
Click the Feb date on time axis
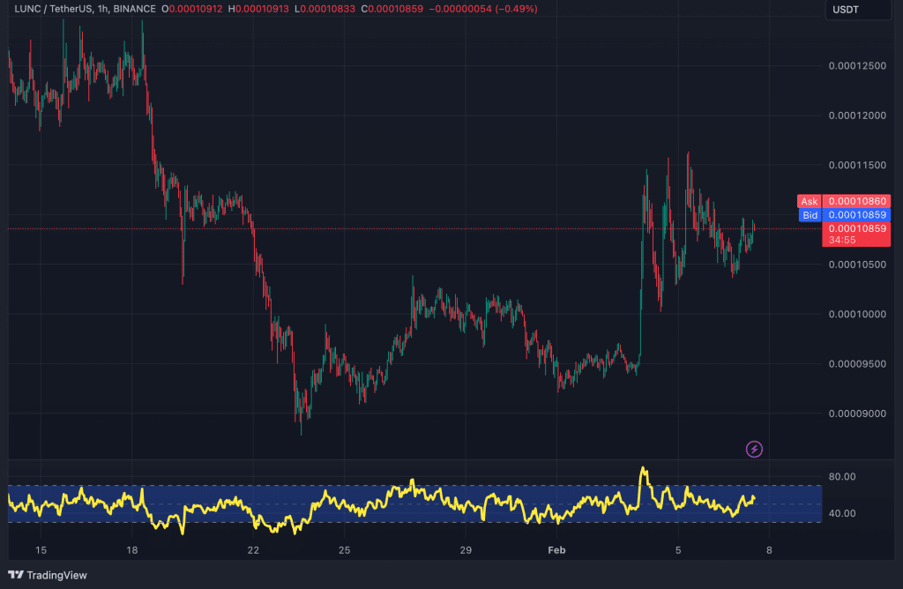tap(556, 550)
